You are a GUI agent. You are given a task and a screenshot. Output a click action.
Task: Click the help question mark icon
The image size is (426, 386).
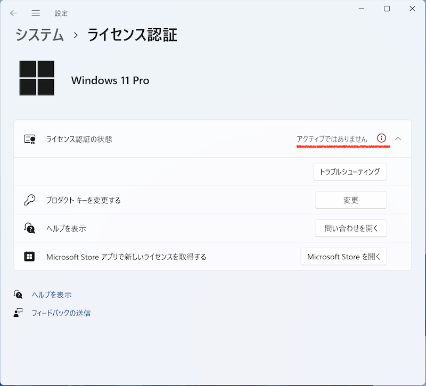(x=30, y=228)
